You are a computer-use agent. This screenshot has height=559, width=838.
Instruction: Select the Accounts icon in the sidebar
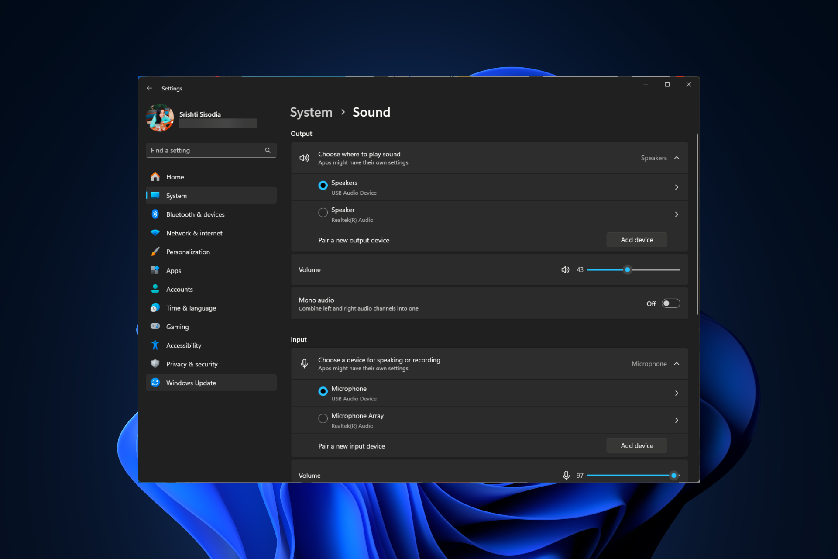155,289
